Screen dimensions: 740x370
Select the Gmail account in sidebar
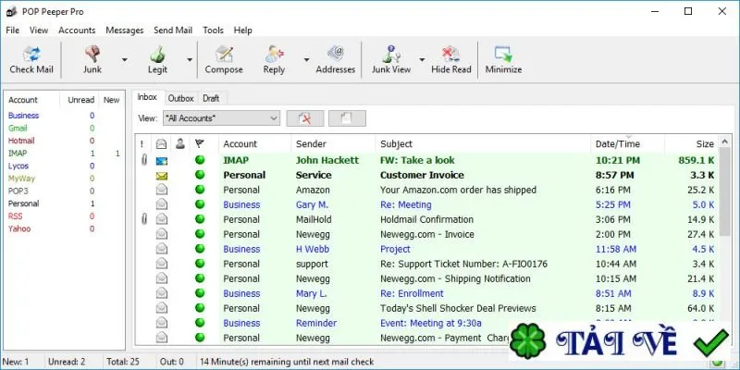click(x=18, y=129)
